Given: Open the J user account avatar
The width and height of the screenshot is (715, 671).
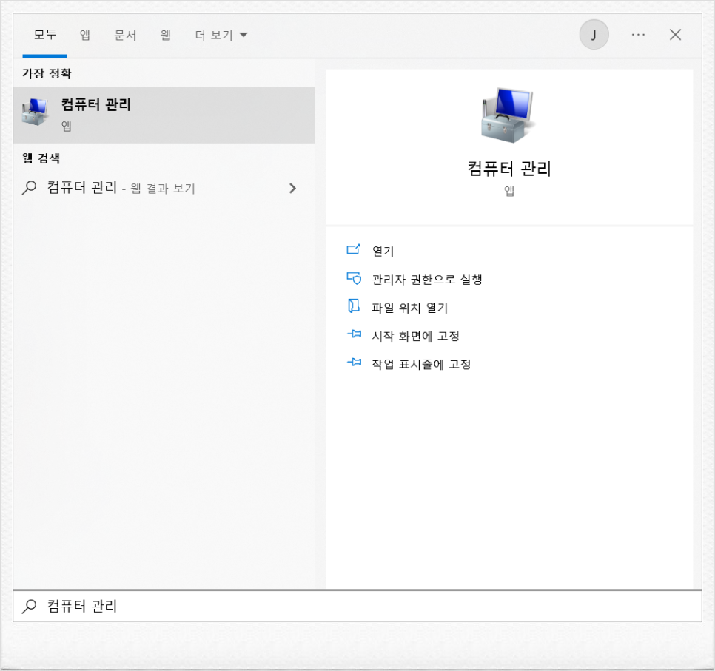Looking at the screenshot, I should (594, 35).
